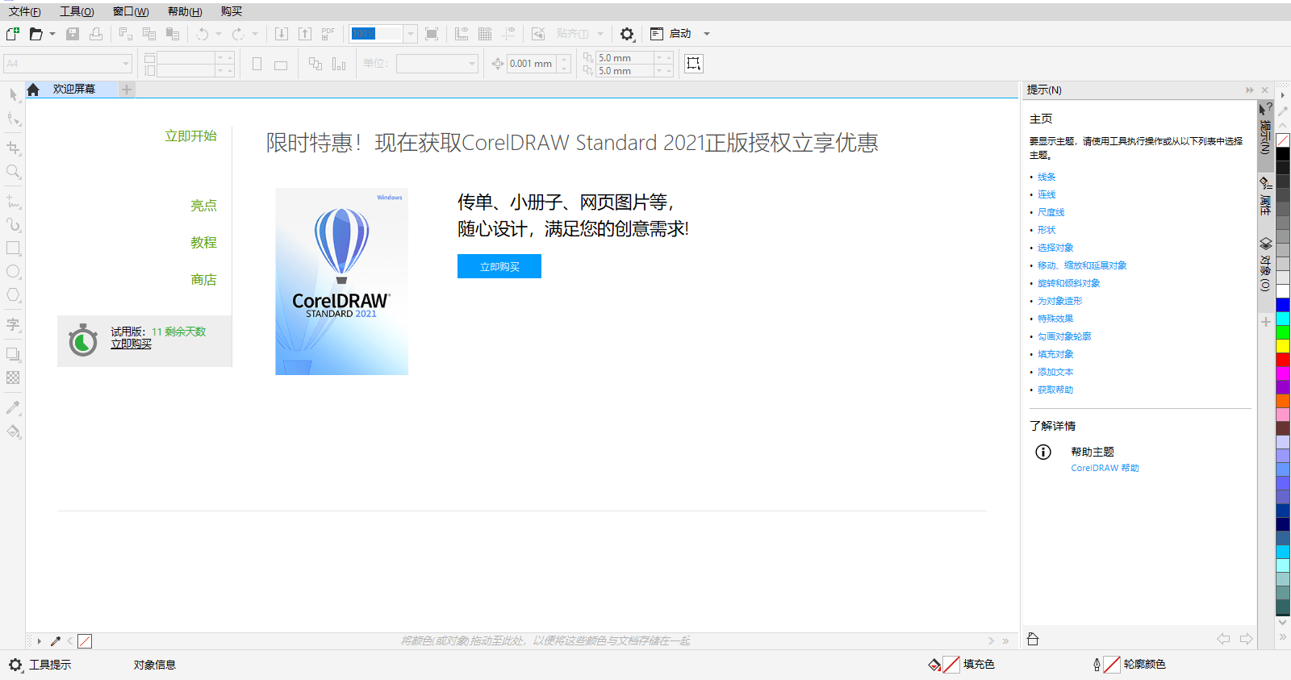The width and height of the screenshot is (1291, 680).
Task: Open the 教程 section link
Action: click(x=203, y=242)
